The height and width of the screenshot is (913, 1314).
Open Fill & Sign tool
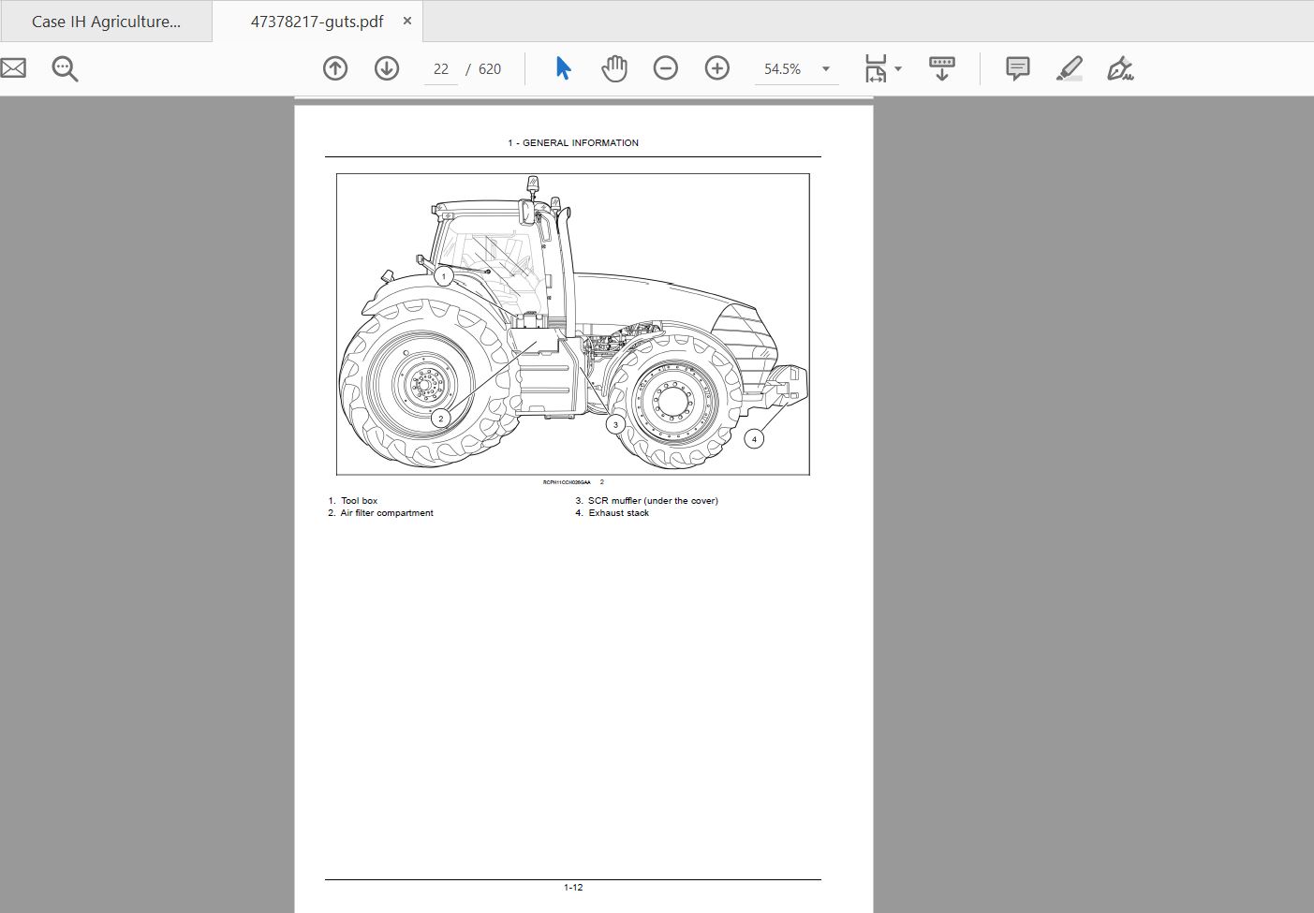(1120, 67)
